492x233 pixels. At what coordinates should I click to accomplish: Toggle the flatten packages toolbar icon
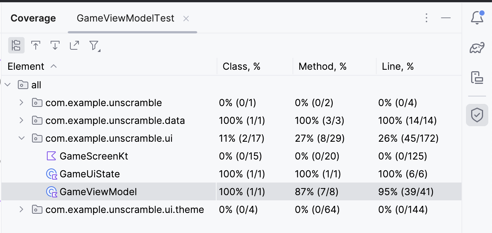pyautogui.click(x=16, y=45)
